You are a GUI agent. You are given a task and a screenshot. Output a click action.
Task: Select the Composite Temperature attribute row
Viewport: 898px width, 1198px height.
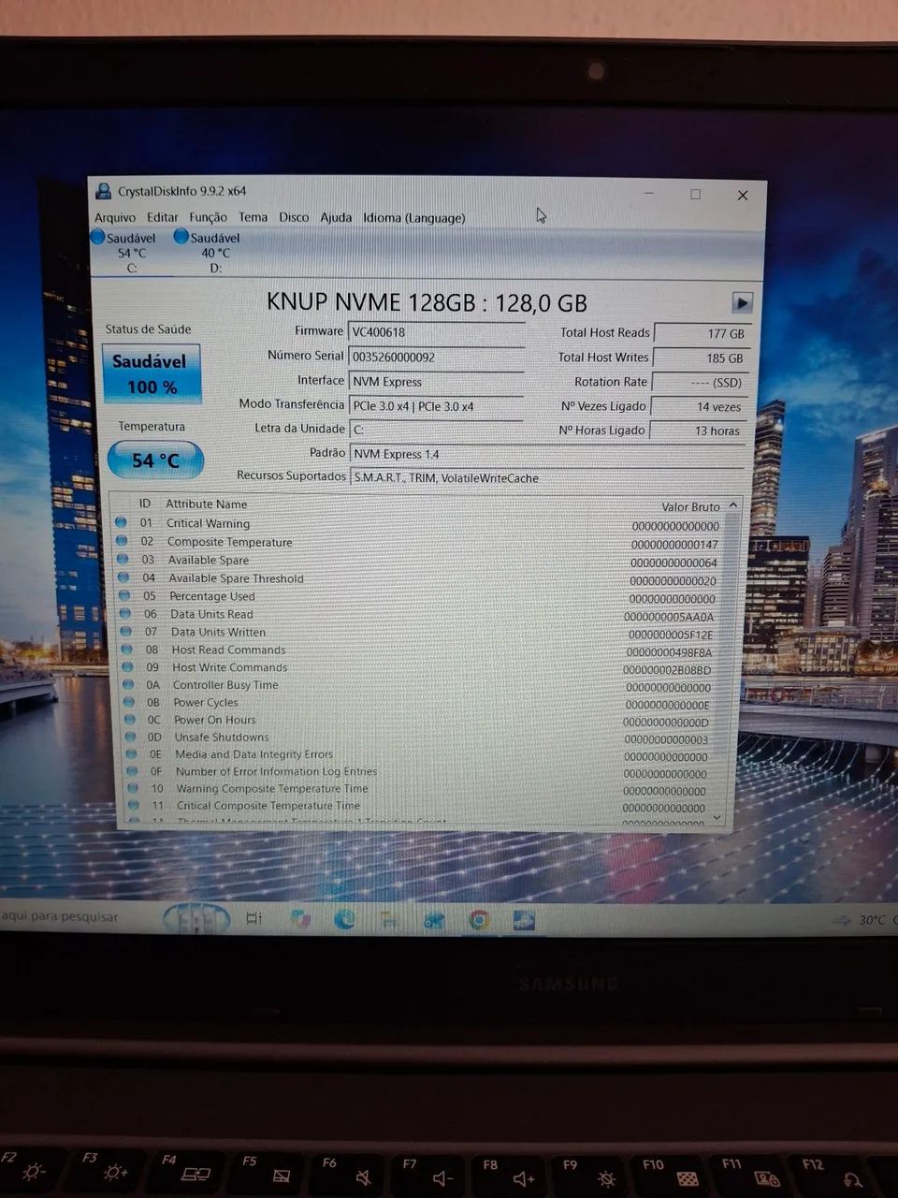(x=418, y=543)
